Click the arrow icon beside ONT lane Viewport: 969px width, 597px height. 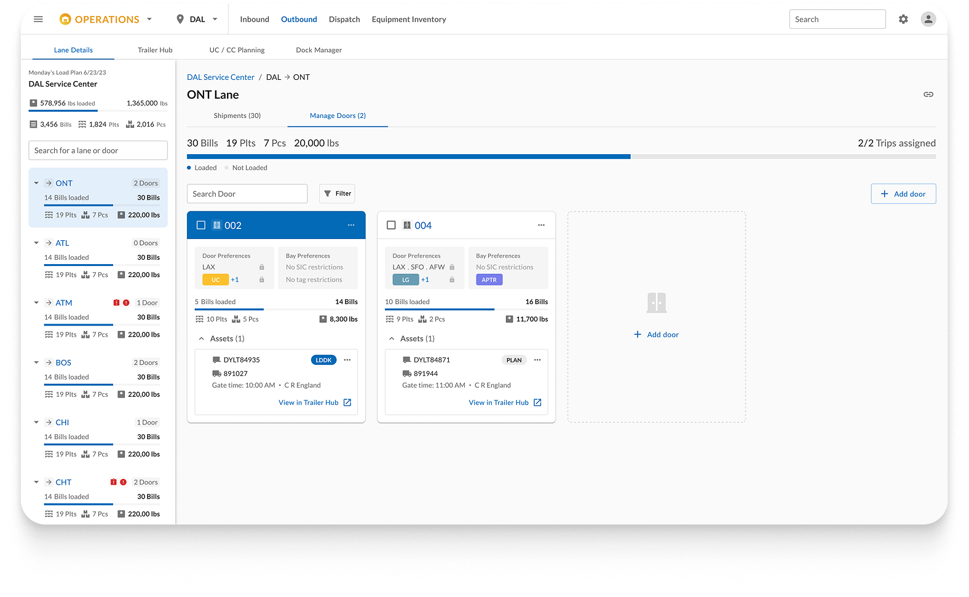(x=49, y=183)
